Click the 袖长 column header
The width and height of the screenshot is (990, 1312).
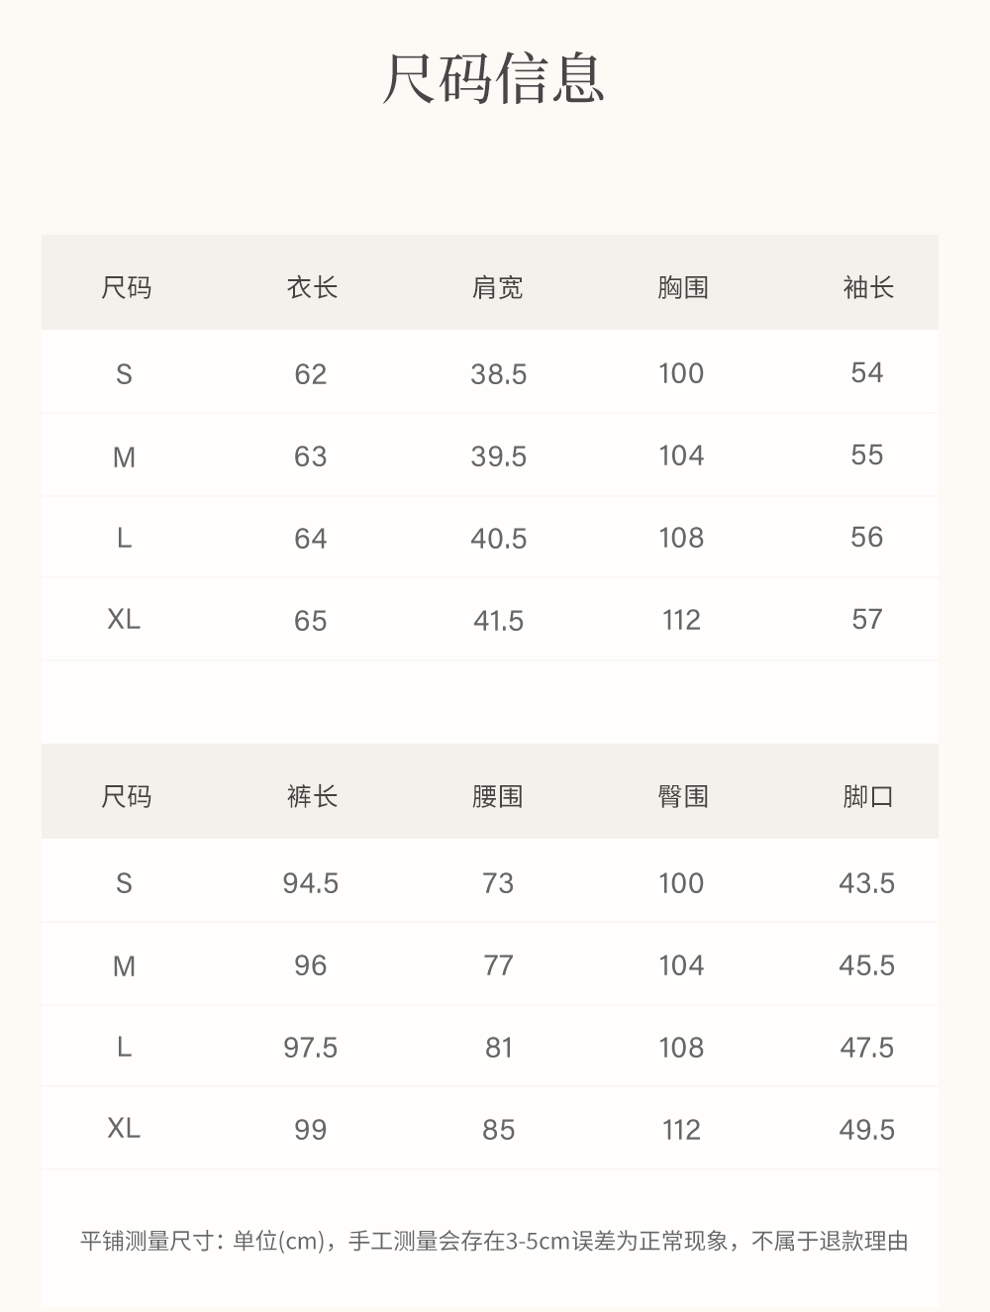[x=868, y=288]
